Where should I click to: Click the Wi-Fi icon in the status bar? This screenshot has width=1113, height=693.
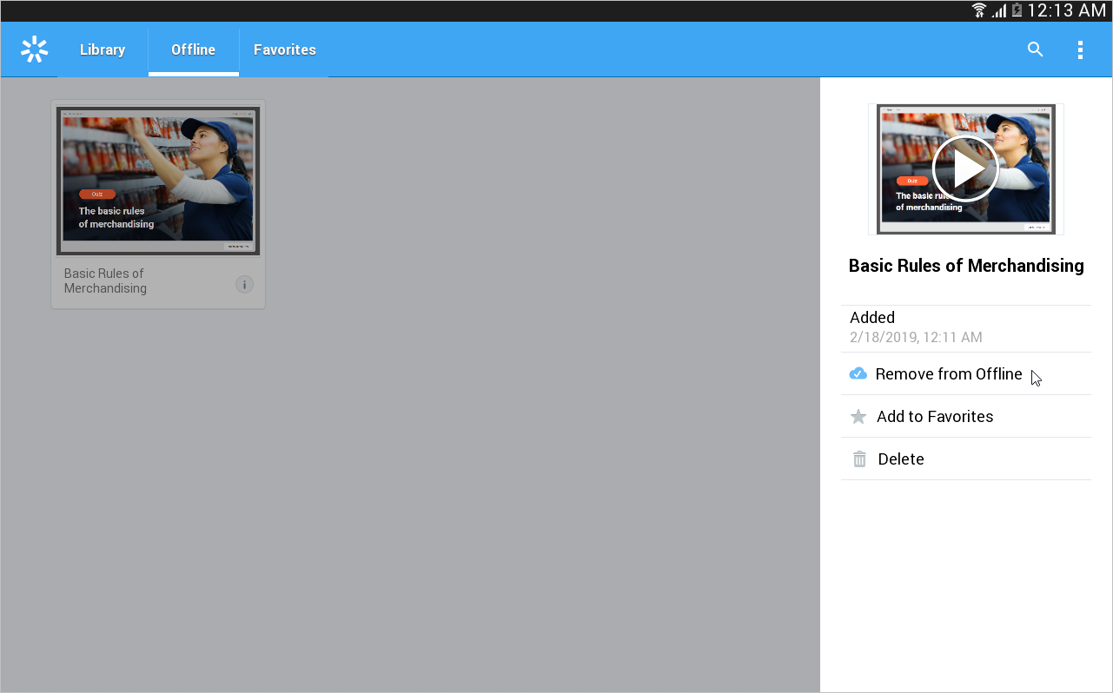(x=979, y=10)
